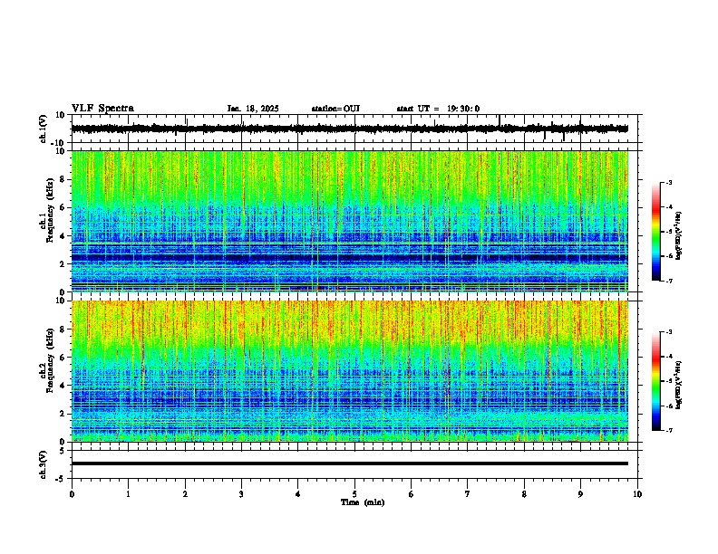Click the "-3" label on the ch.1 colorbar
This screenshot has height=554, width=718.
668,182
